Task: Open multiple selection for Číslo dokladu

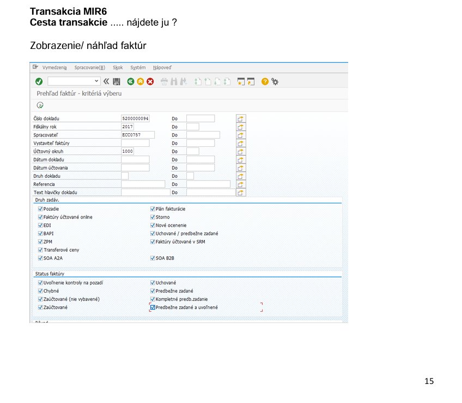Action: [x=241, y=119]
